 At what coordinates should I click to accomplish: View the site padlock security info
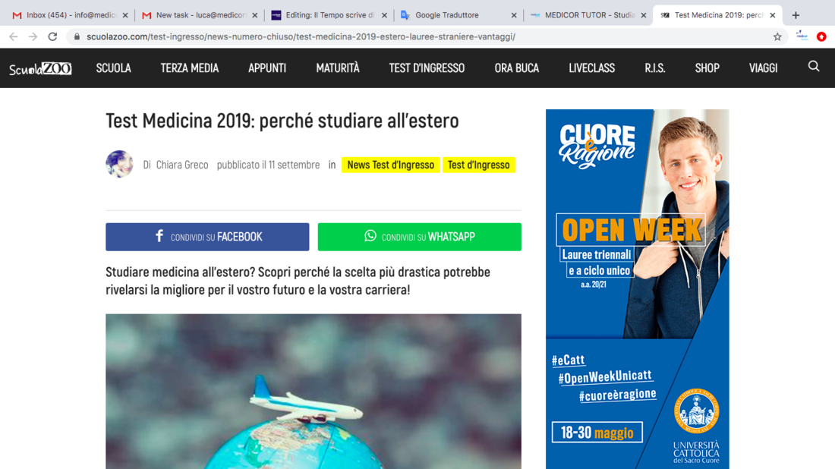click(x=77, y=36)
